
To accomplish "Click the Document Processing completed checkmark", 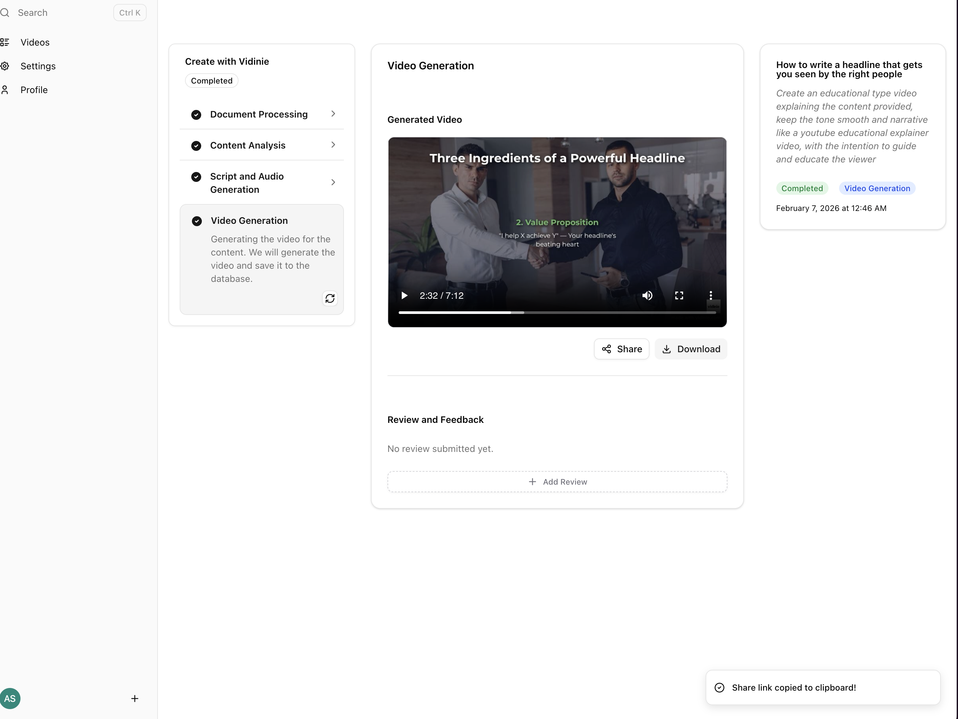I will (196, 114).
